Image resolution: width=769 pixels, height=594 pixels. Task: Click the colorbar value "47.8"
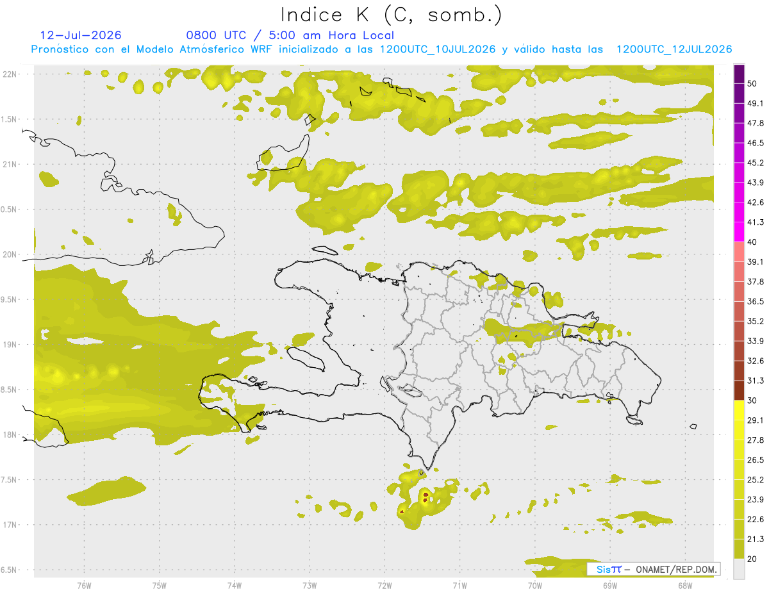click(x=756, y=123)
